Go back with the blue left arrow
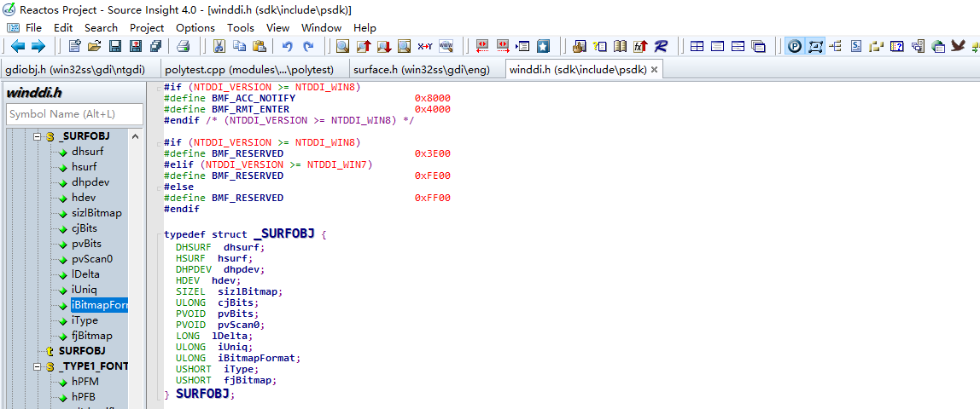 tap(18, 46)
